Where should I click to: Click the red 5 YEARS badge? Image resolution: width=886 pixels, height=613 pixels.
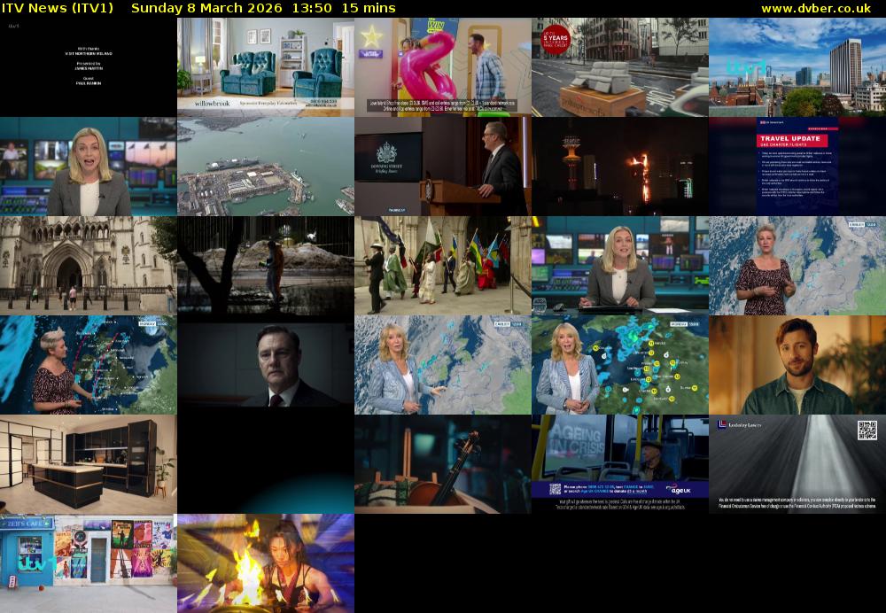click(558, 38)
